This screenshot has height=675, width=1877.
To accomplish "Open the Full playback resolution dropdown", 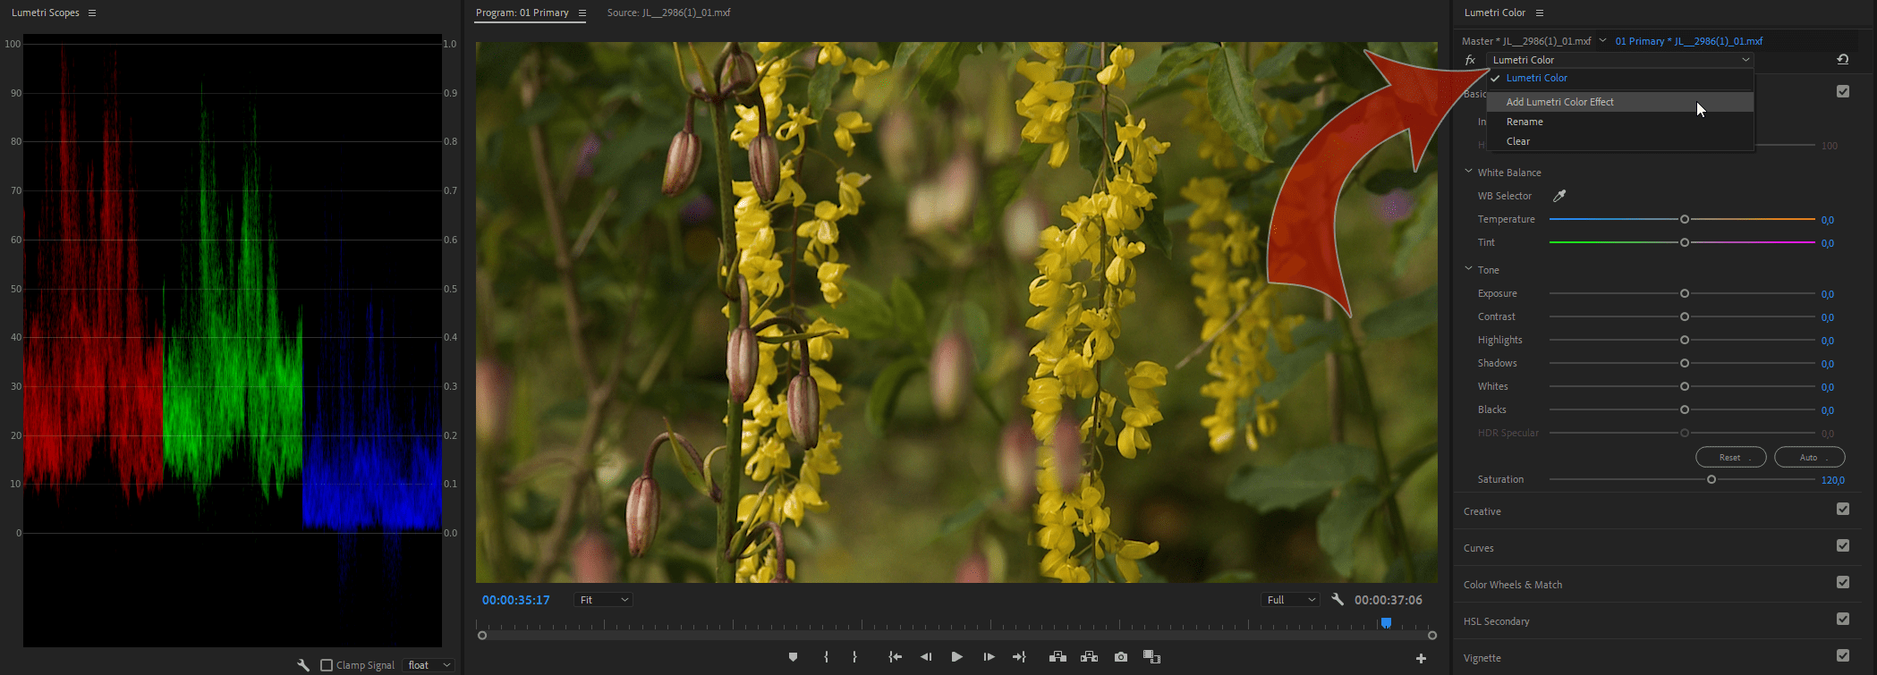I will point(1290,600).
